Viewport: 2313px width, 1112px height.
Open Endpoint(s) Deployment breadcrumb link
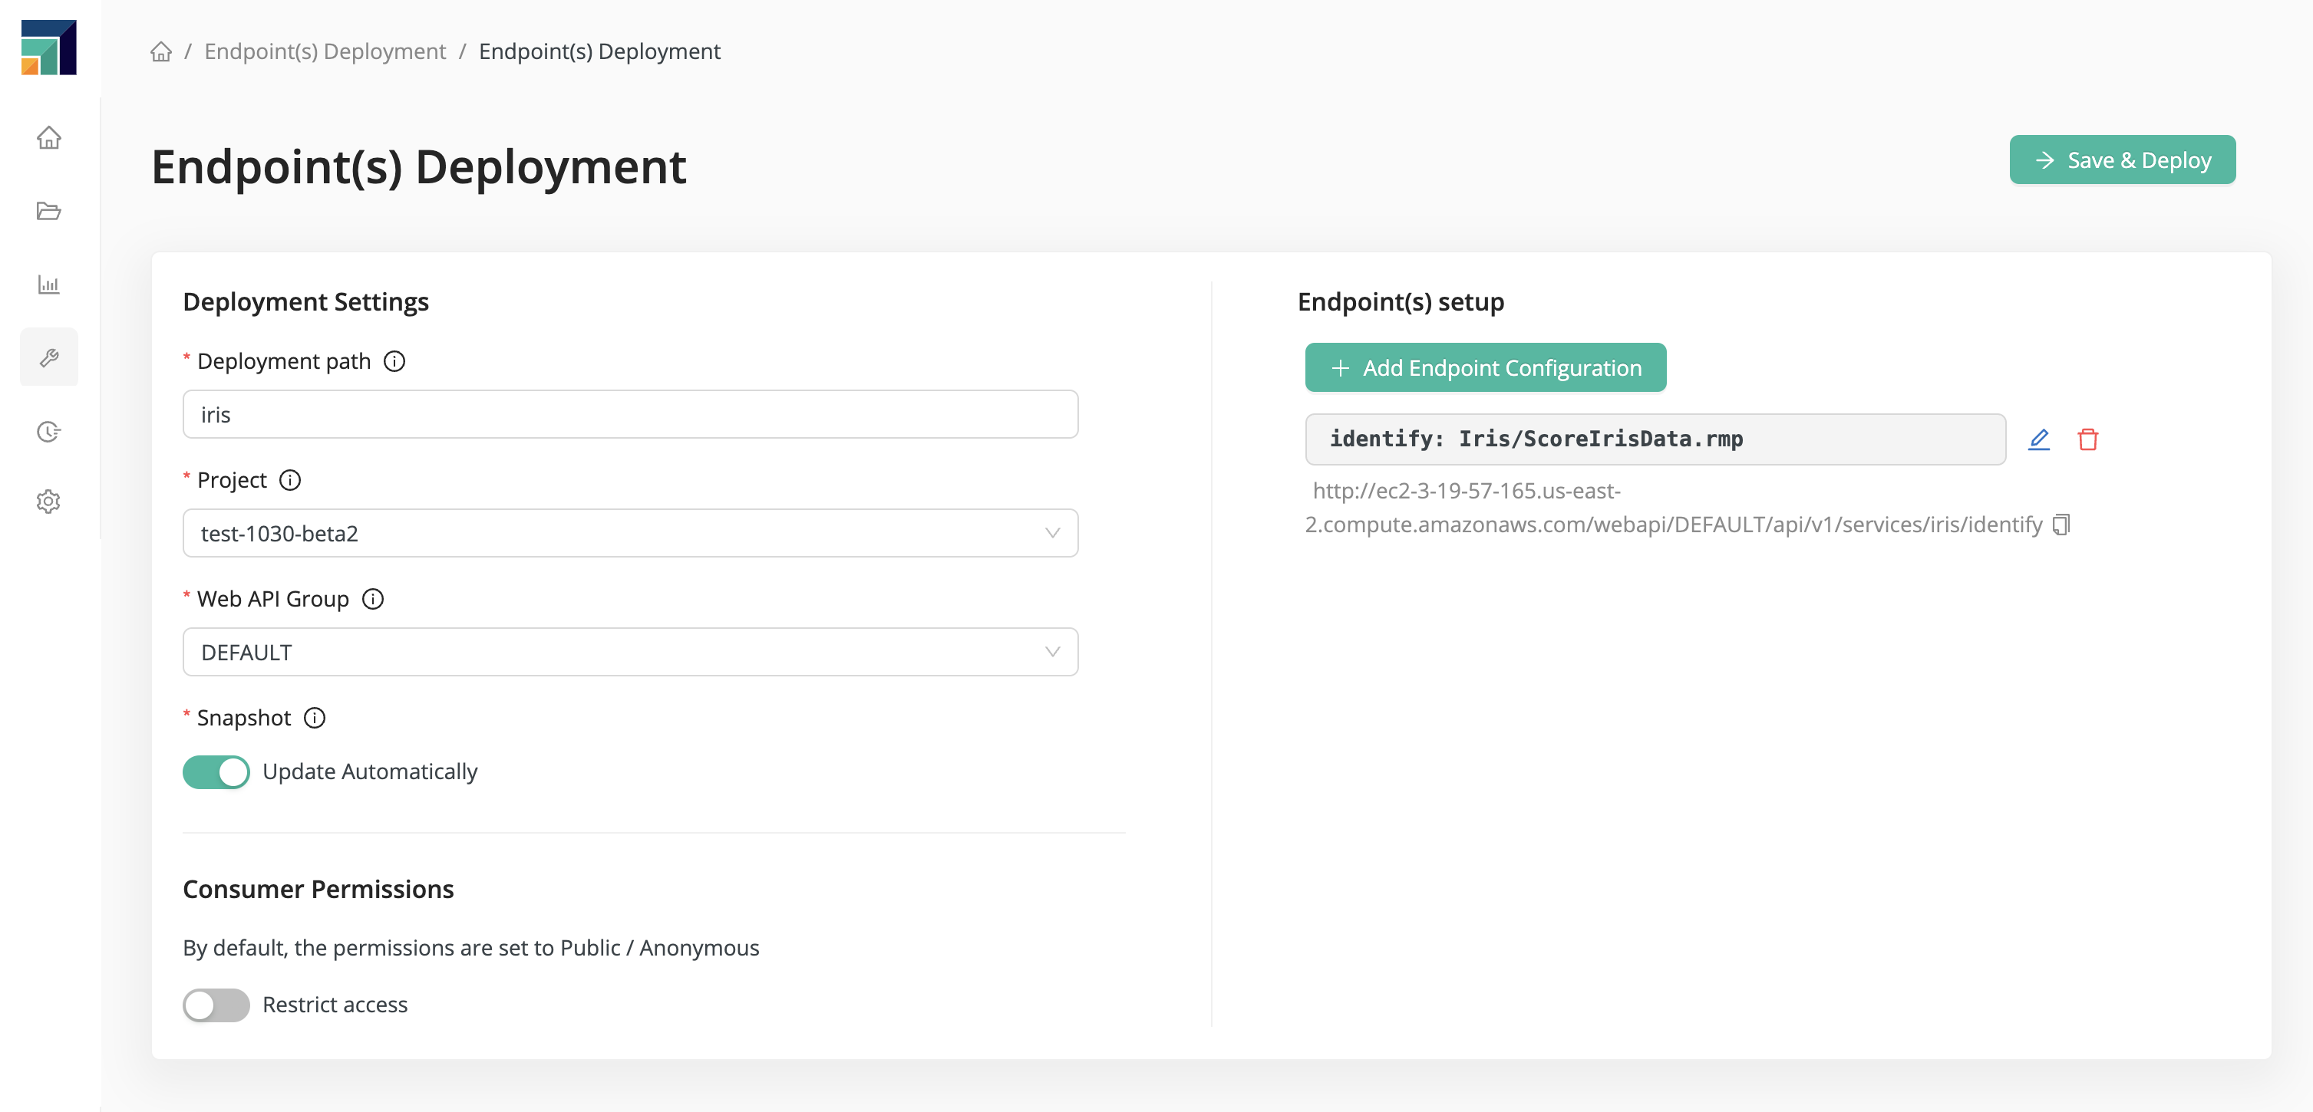(325, 51)
